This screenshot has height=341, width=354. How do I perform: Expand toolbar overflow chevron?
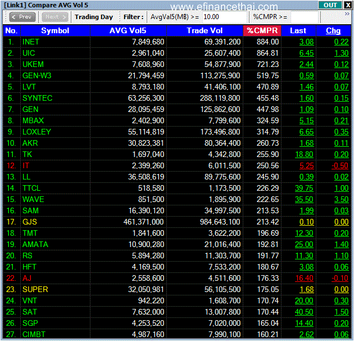347,14
